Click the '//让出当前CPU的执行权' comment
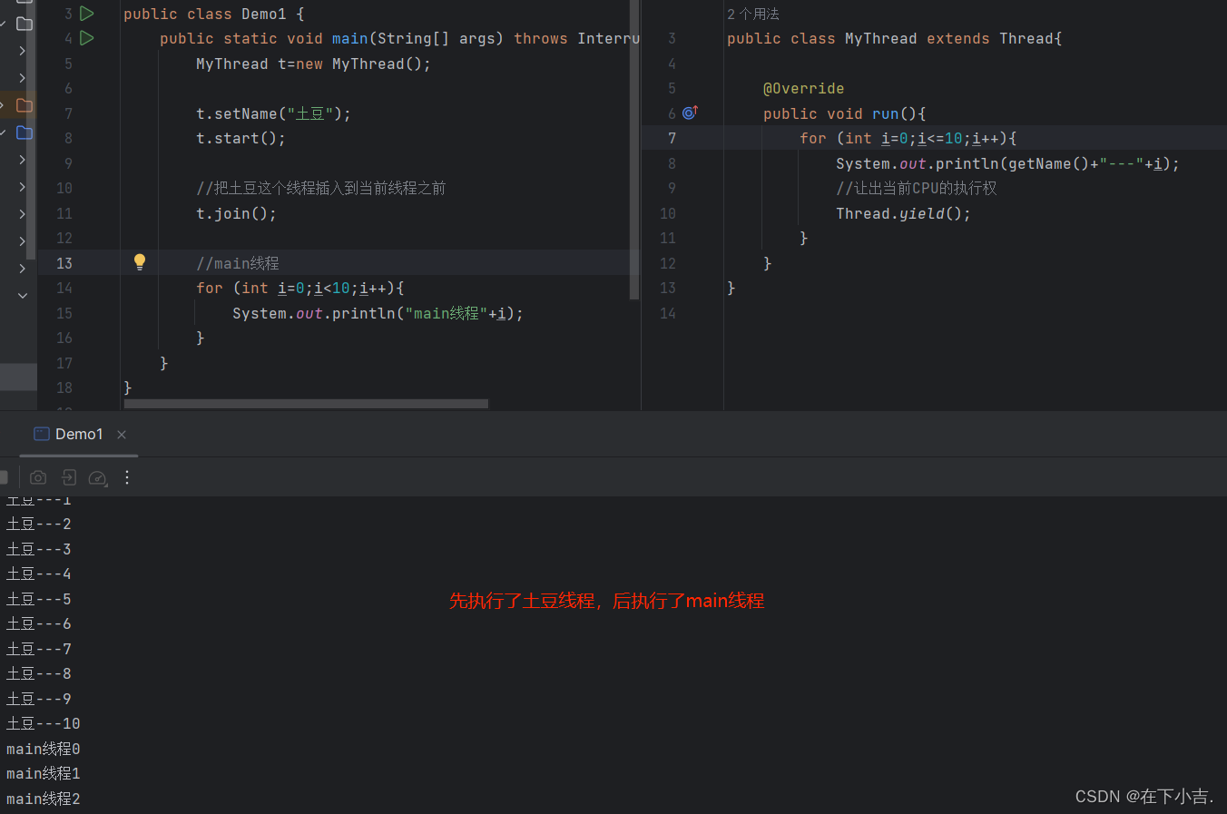The height and width of the screenshot is (814, 1227). [x=917, y=188]
